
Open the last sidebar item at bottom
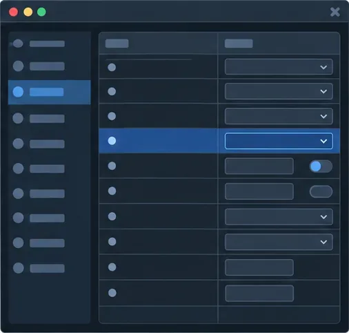39,268
